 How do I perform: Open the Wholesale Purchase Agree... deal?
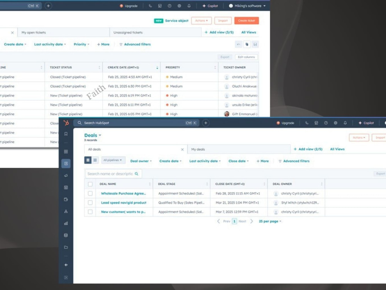pos(124,194)
